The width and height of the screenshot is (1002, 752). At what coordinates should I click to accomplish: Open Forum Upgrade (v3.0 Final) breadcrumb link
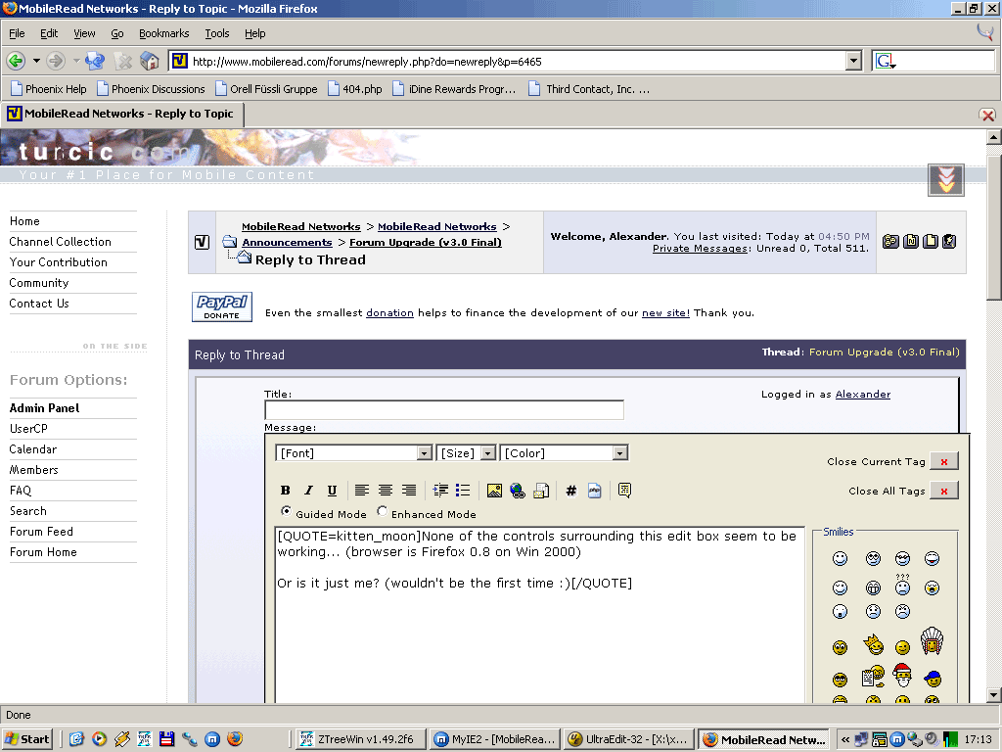(426, 243)
